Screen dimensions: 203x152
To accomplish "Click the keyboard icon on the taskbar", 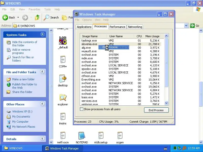I will 165,149.
